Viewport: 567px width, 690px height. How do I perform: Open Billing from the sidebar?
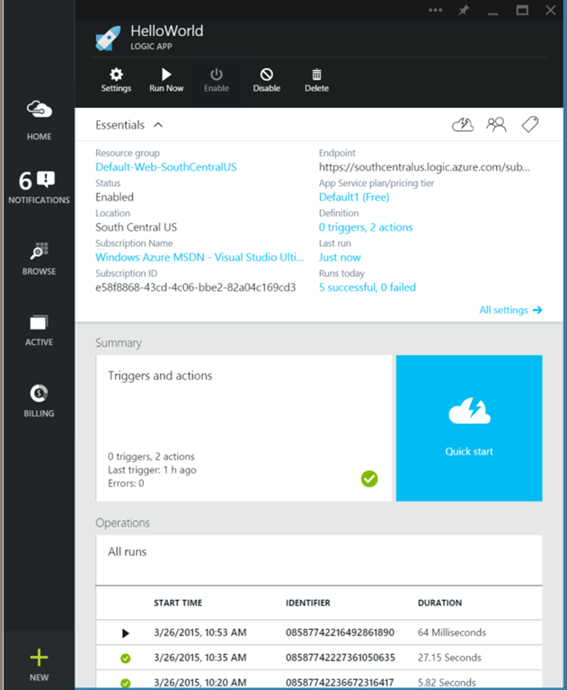point(40,401)
